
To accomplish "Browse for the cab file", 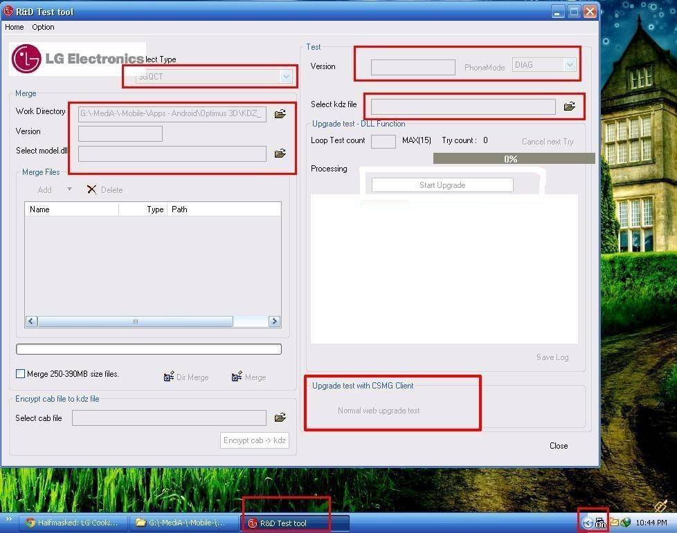I will point(280,418).
